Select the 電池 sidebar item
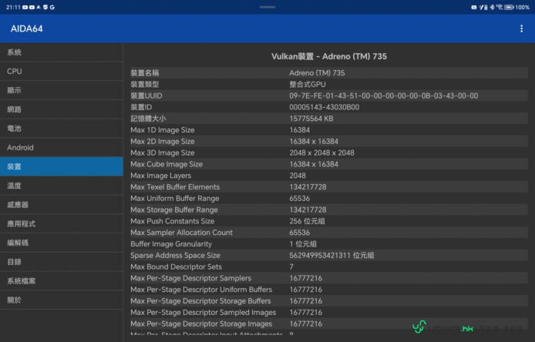This screenshot has width=535, height=342. [61, 129]
